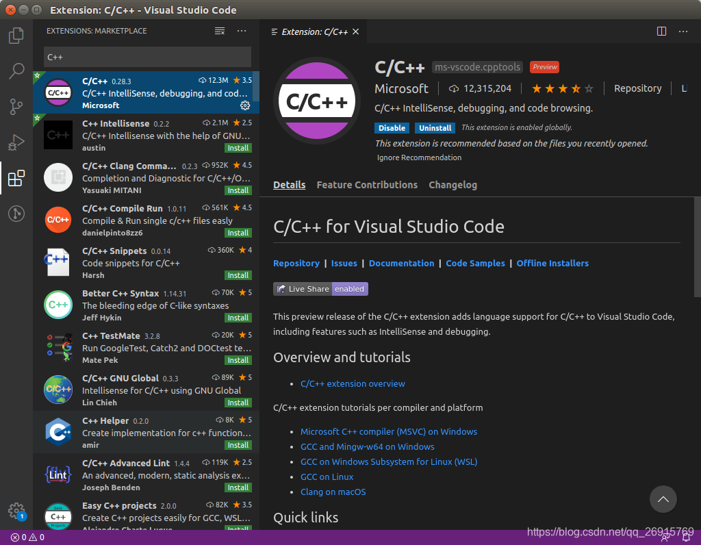
Task: Switch to the Changelog tab
Action: 453,185
